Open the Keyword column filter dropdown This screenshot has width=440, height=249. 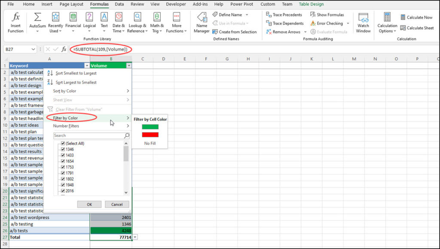click(x=87, y=66)
